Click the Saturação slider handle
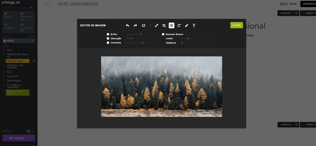Screen dimensions: 316x146 (131, 38)
